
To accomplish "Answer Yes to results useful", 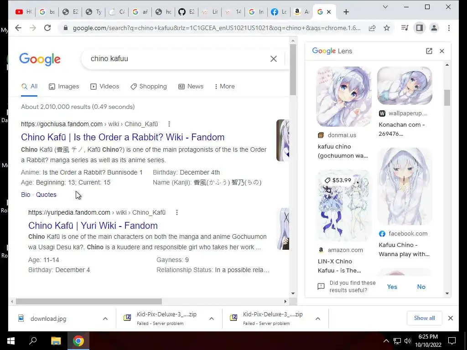I will 392,287.
